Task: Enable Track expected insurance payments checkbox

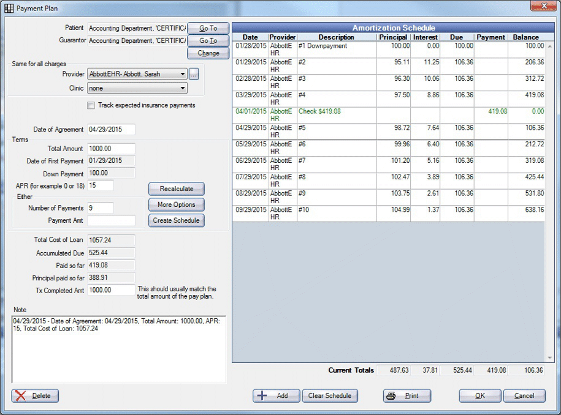Action: tap(91, 105)
